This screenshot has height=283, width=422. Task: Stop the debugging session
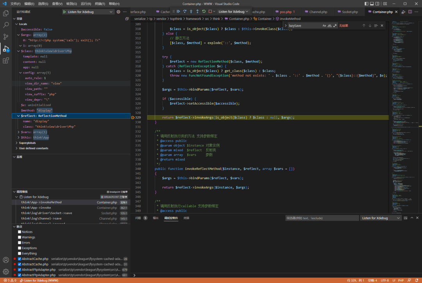(x=210, y=12)
